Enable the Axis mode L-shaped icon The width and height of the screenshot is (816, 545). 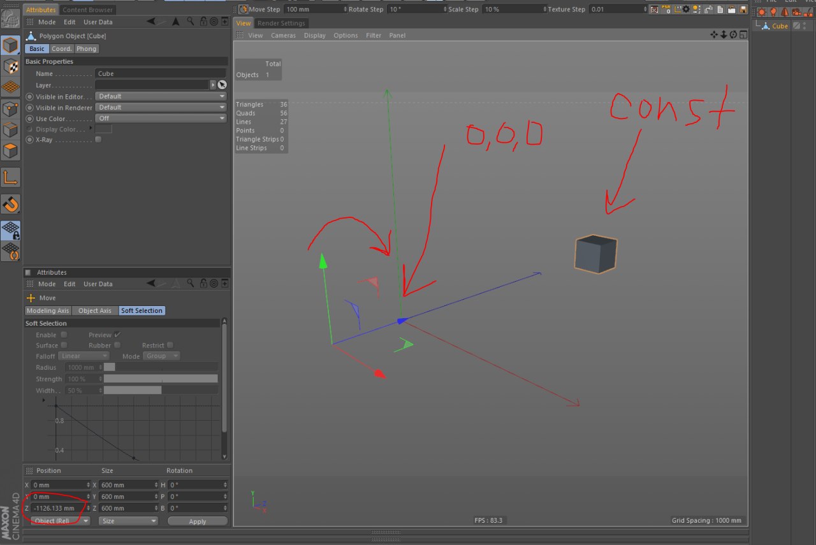tap(10, 177)
